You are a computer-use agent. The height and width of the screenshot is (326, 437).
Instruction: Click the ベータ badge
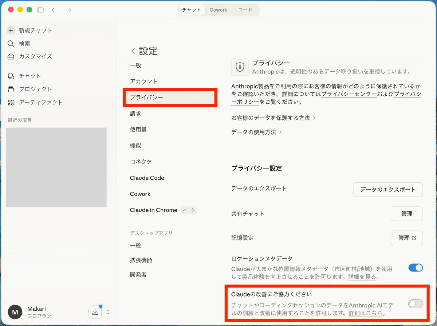[x=189, y=210]
